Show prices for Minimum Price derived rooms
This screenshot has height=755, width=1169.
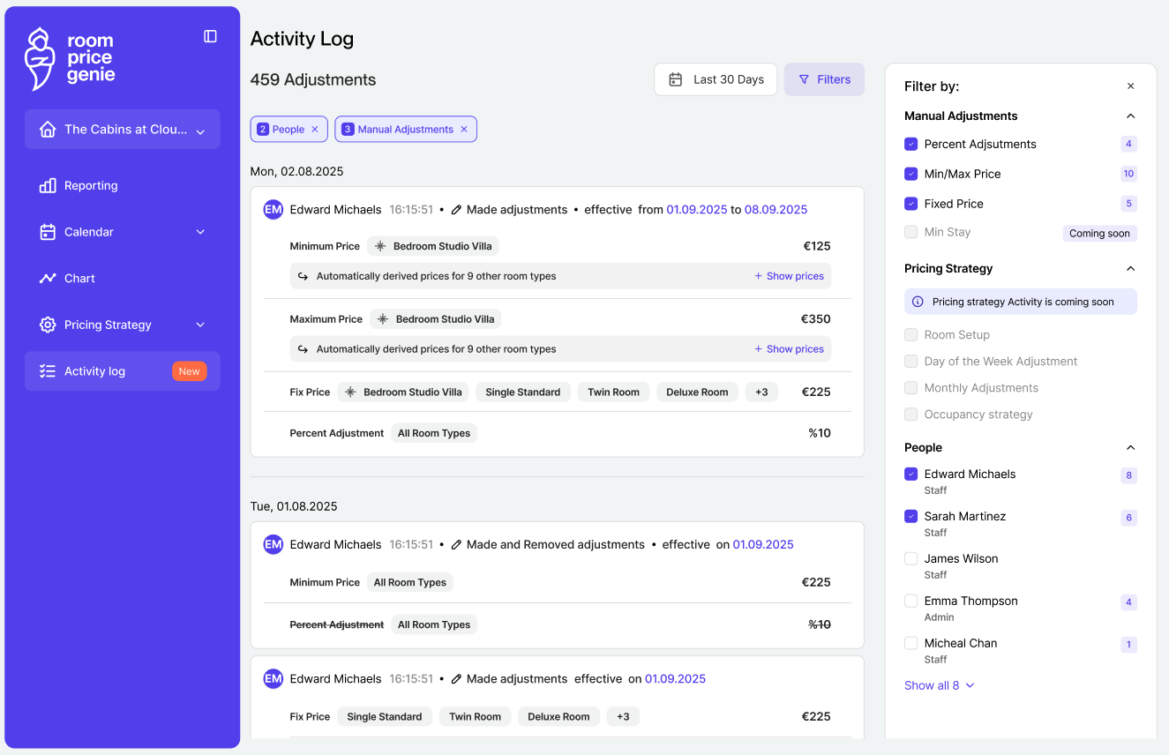[x=789, y=276]
